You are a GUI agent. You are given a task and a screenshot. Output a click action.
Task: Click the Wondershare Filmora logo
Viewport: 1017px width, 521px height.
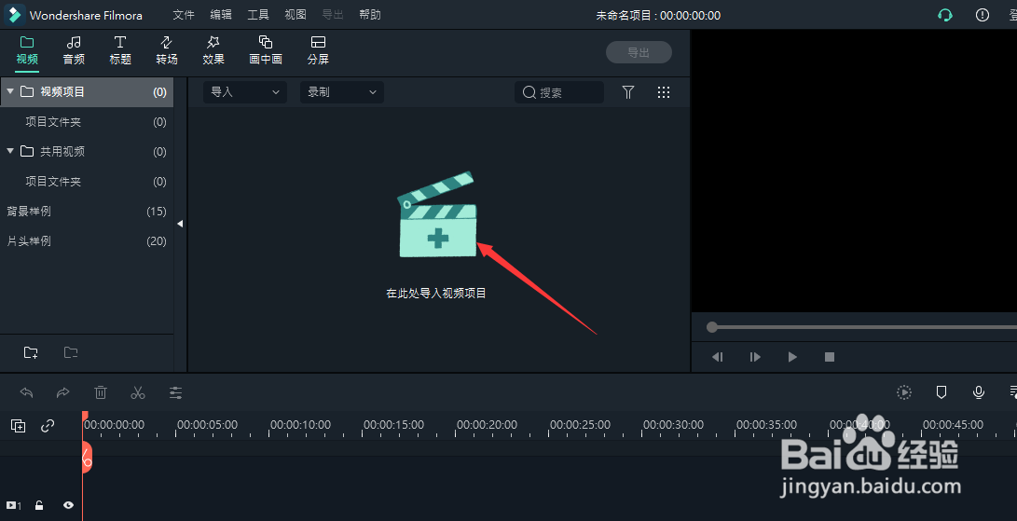(x=14, y=15)
